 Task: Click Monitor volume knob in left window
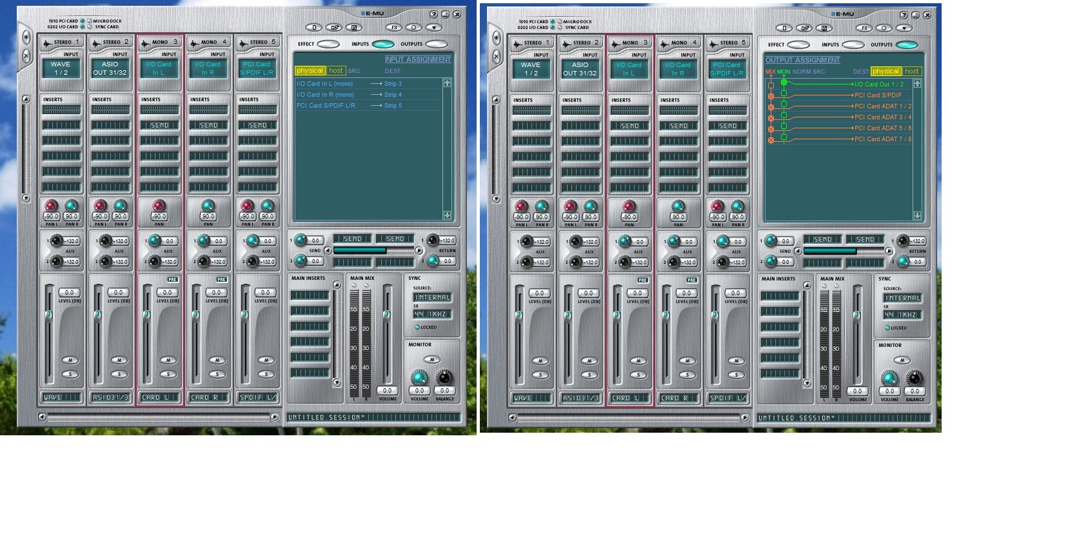419,377
